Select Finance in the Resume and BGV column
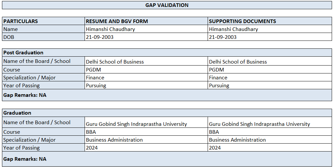 click(x=95, y=78)
